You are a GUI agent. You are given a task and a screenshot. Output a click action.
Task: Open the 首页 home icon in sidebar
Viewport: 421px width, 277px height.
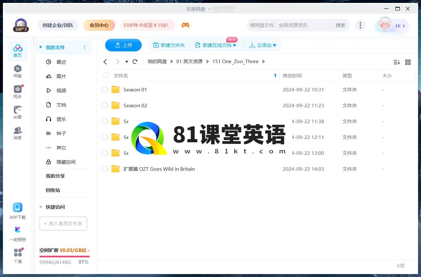[x=17, y=51]
